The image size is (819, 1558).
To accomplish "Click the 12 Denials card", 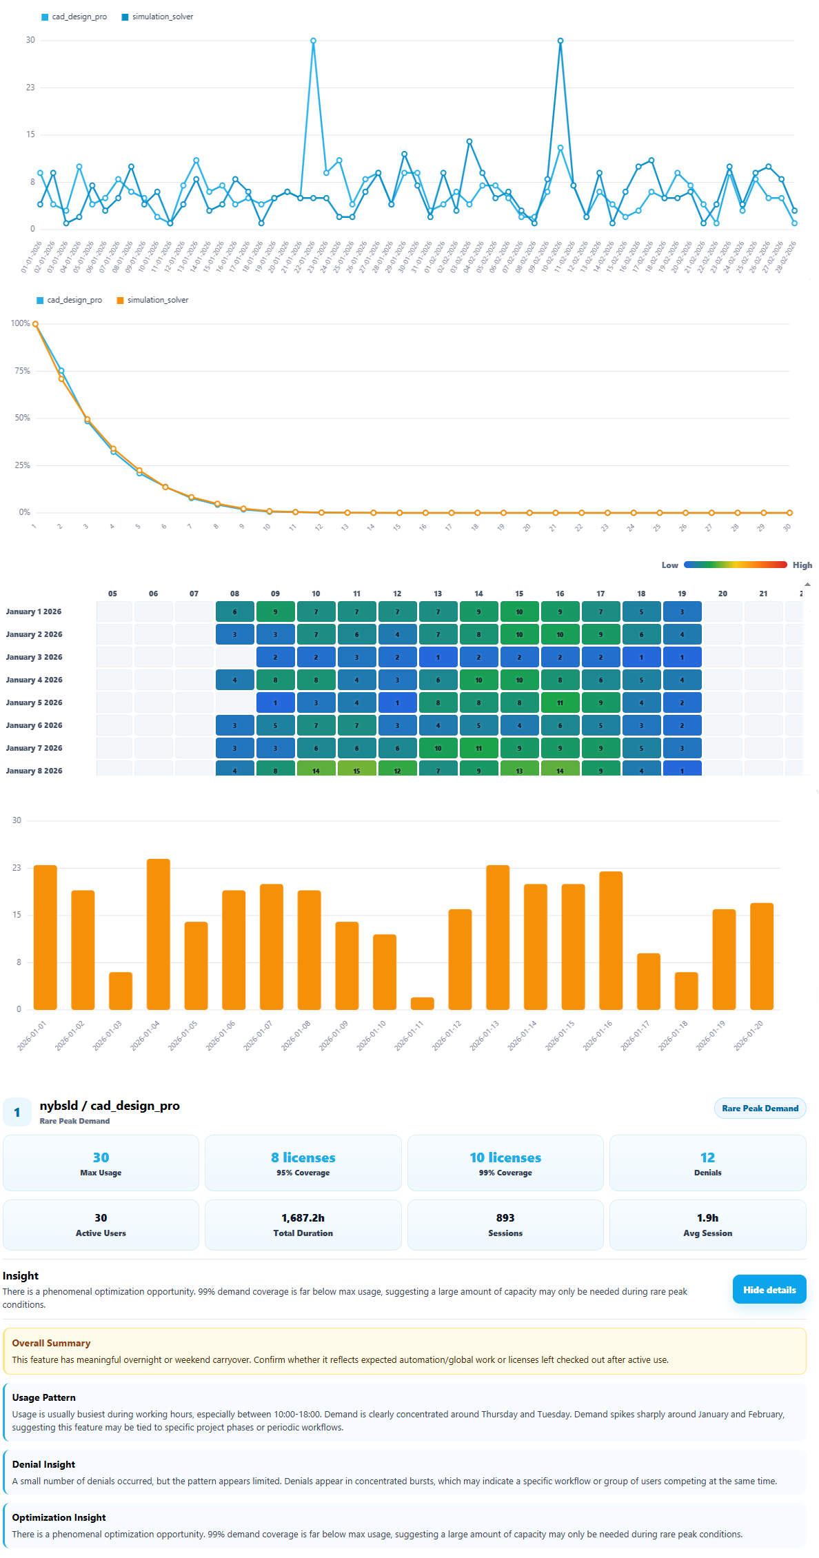I will click(x=708, y=1163).
